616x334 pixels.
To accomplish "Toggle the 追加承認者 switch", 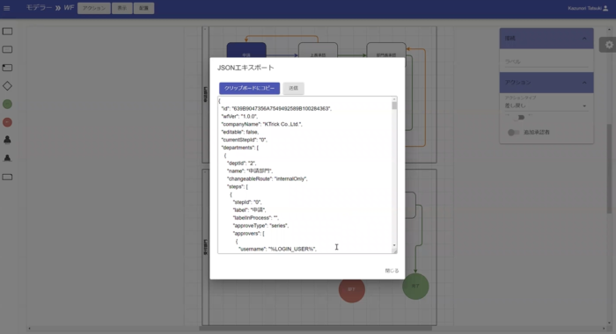I will [513, 132].
